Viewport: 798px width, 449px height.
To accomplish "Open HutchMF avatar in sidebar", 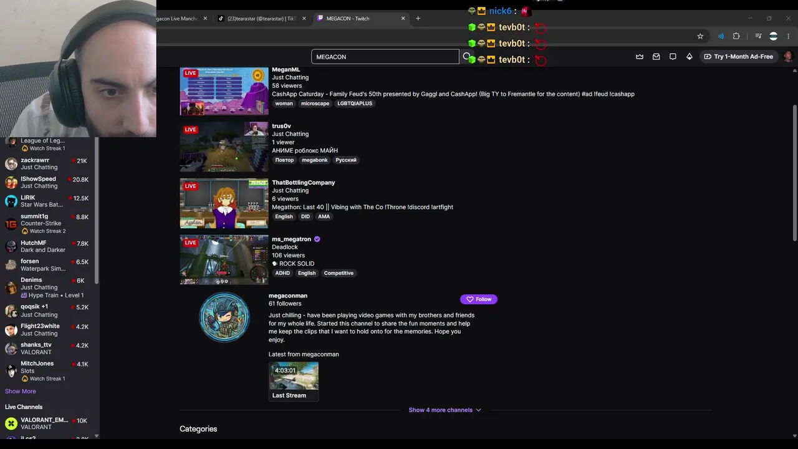I will [x=11, y=246].
